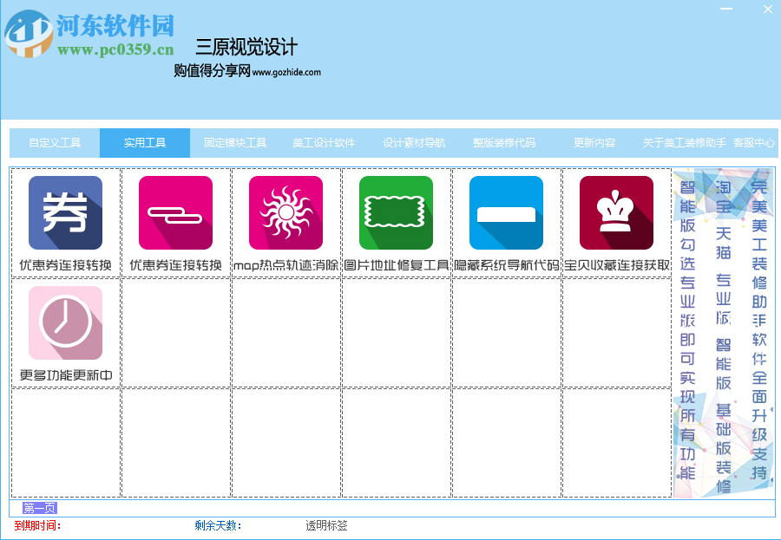The image size is (781, 540).
Task: Open the green 图片地址修复工具 icon
Action: (x=396, y=212)
